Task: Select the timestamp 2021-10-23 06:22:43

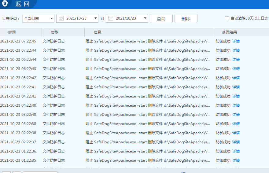Action: [18, 69]
